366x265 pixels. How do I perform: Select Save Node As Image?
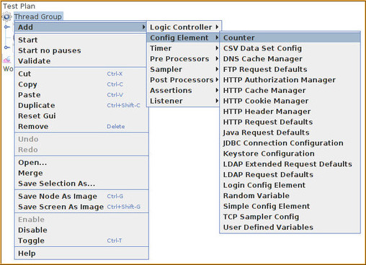81,197
